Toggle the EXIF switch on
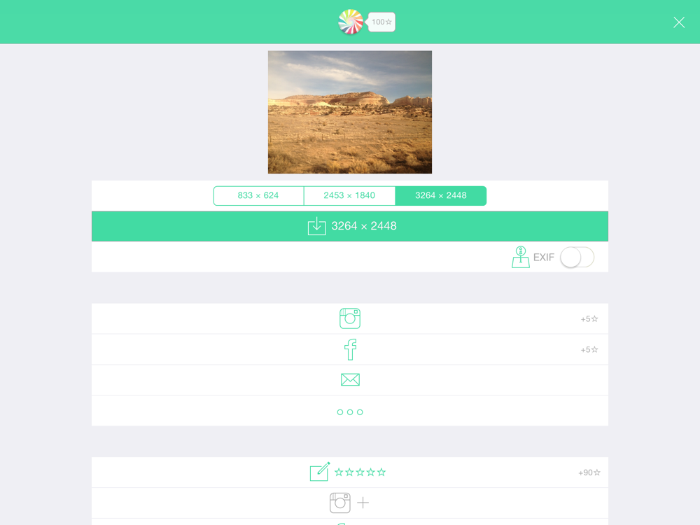 point(577,257)
